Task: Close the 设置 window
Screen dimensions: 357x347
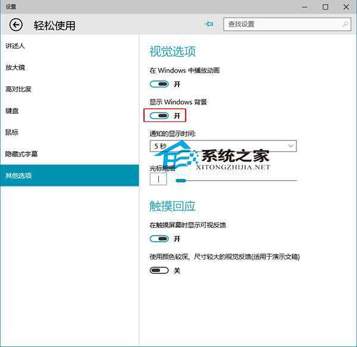Action: pyautogui.click(x=346, y=7)
